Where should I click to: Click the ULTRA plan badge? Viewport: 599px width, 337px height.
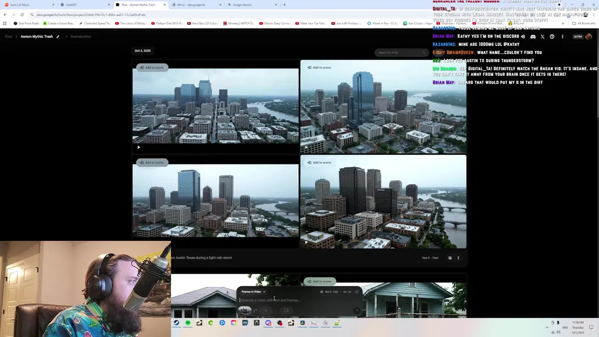[x=578, y=37]
